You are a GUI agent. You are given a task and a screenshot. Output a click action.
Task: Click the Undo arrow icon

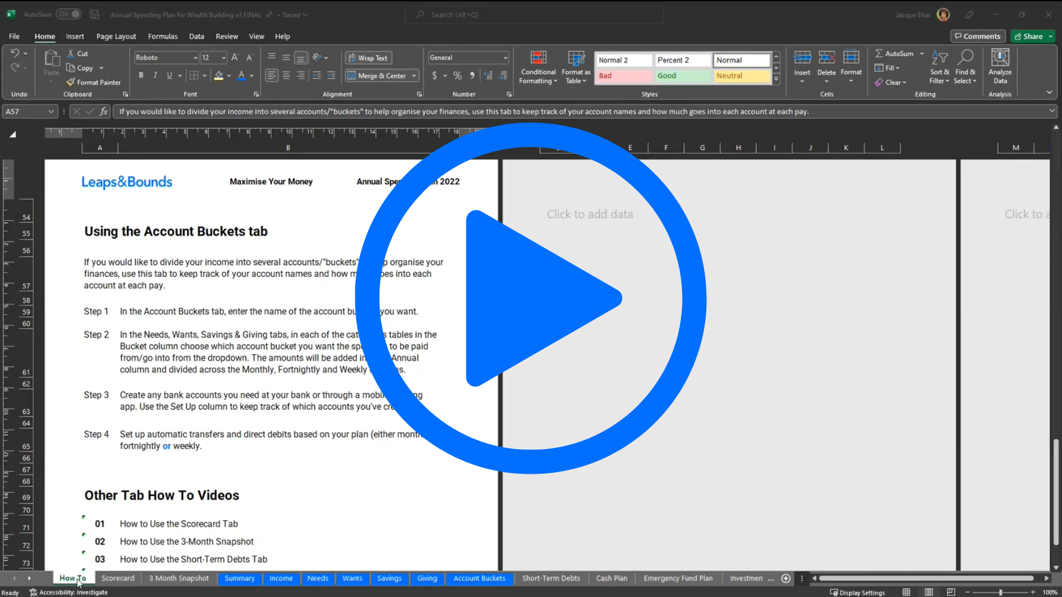15,53
